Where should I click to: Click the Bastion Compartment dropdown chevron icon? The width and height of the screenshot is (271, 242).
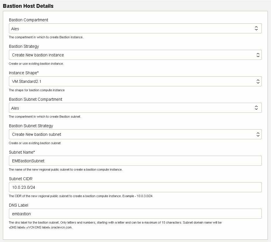(x=256, y=28)
